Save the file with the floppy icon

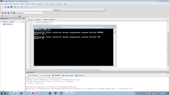pyautogui.click(x=8, y=7)
